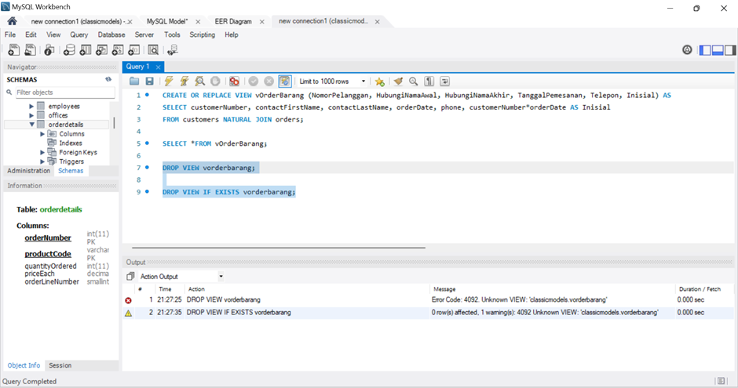The image size is (738, 388).
Task: Toggle the bottom output panel visibility
Action: [718, 50]
